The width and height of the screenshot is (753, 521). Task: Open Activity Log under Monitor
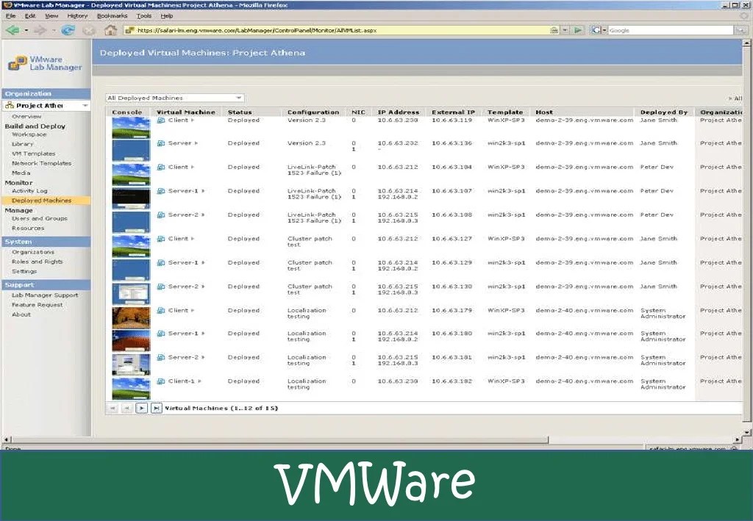29,191
